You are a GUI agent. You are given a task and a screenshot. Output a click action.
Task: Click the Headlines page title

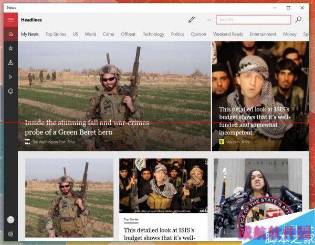click(31, 20)
